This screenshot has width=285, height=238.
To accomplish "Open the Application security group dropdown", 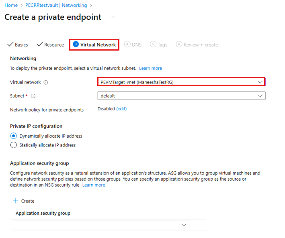I will (101, 225).
